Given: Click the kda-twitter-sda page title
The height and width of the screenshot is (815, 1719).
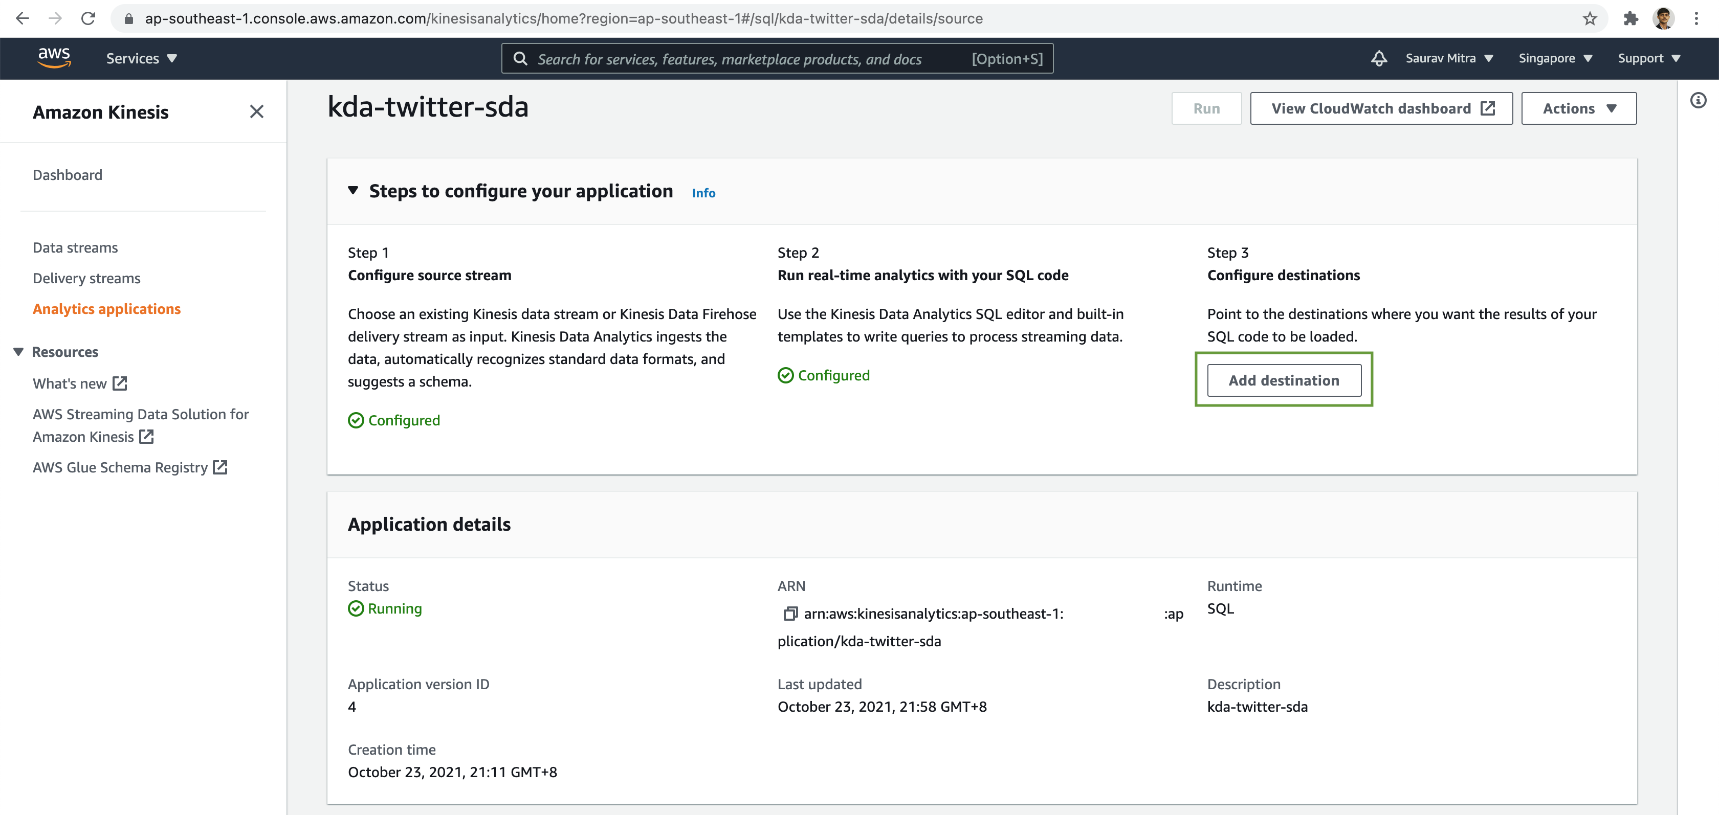Looking at the screenshot, I should [x=428, y=107].
